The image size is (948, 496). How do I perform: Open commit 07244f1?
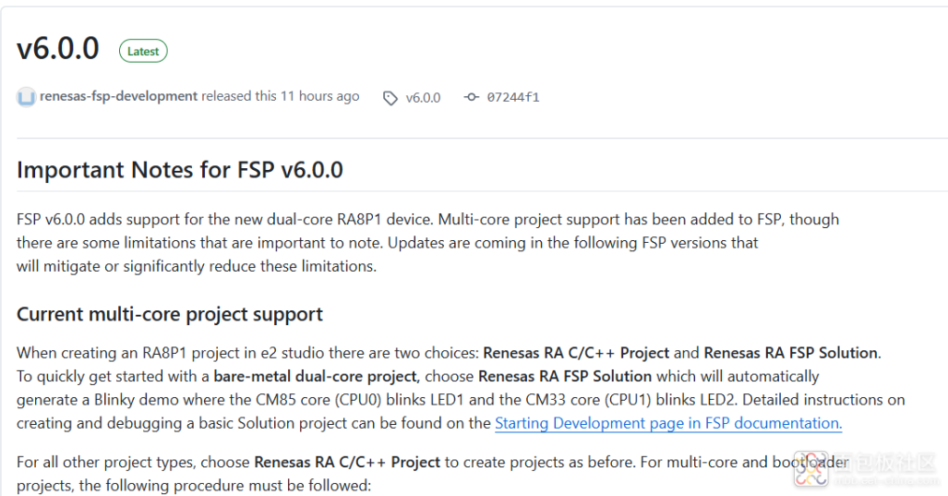point(513,97)
